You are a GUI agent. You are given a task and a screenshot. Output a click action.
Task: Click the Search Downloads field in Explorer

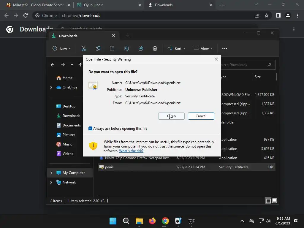(x=248, y=65)
